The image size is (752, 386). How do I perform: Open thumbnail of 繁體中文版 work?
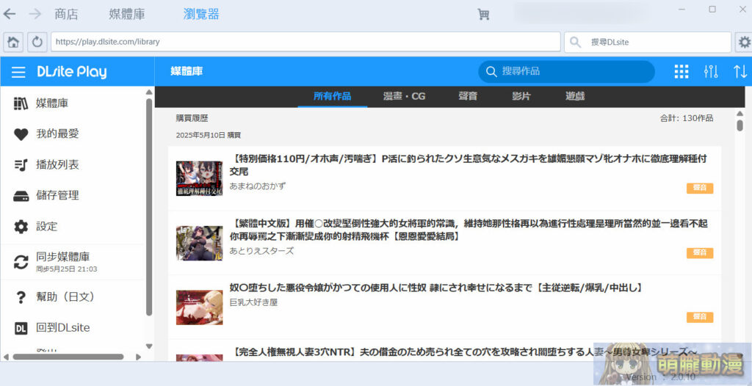[x=200, y=243]
